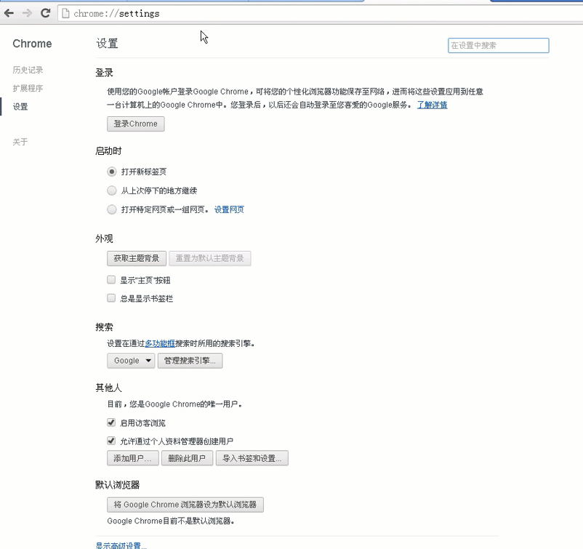Enable the 显示"主页"按钮 checkbox

[x=111, y=280]
